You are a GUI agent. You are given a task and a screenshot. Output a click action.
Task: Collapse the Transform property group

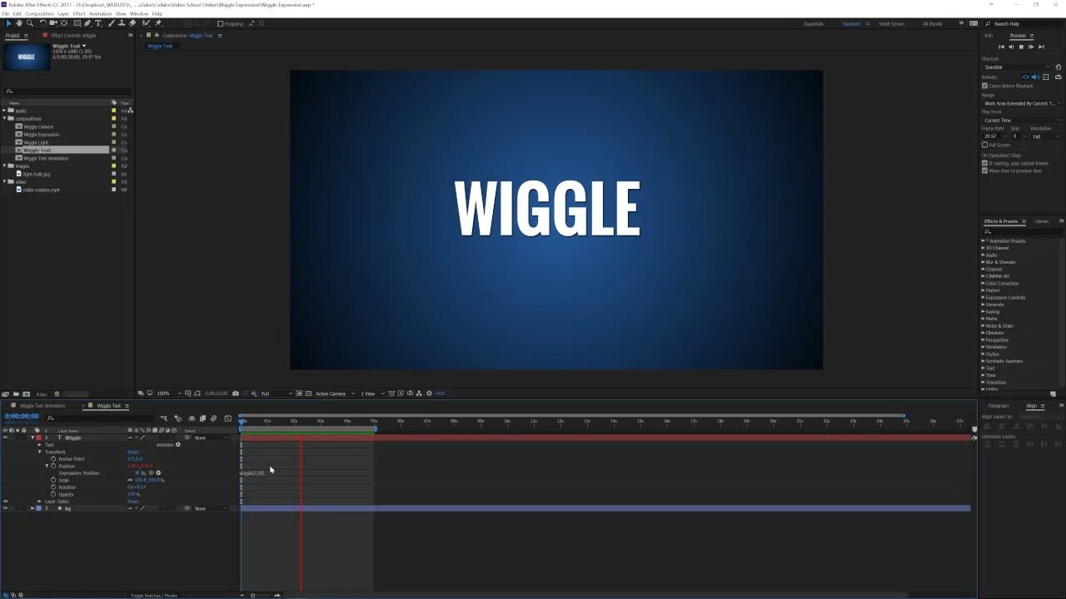click(x=40, y=452)
